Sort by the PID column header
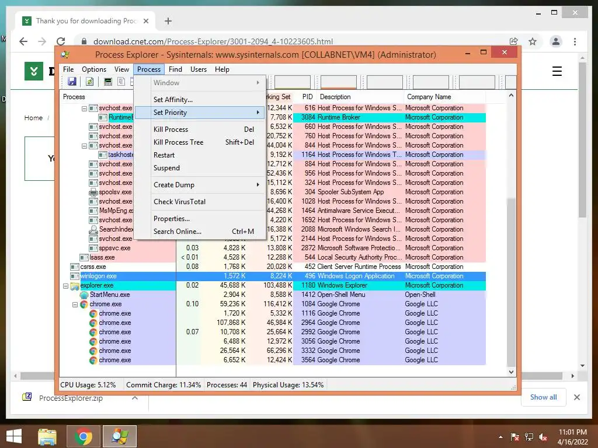The image size is (598, 448). [307, 97]
